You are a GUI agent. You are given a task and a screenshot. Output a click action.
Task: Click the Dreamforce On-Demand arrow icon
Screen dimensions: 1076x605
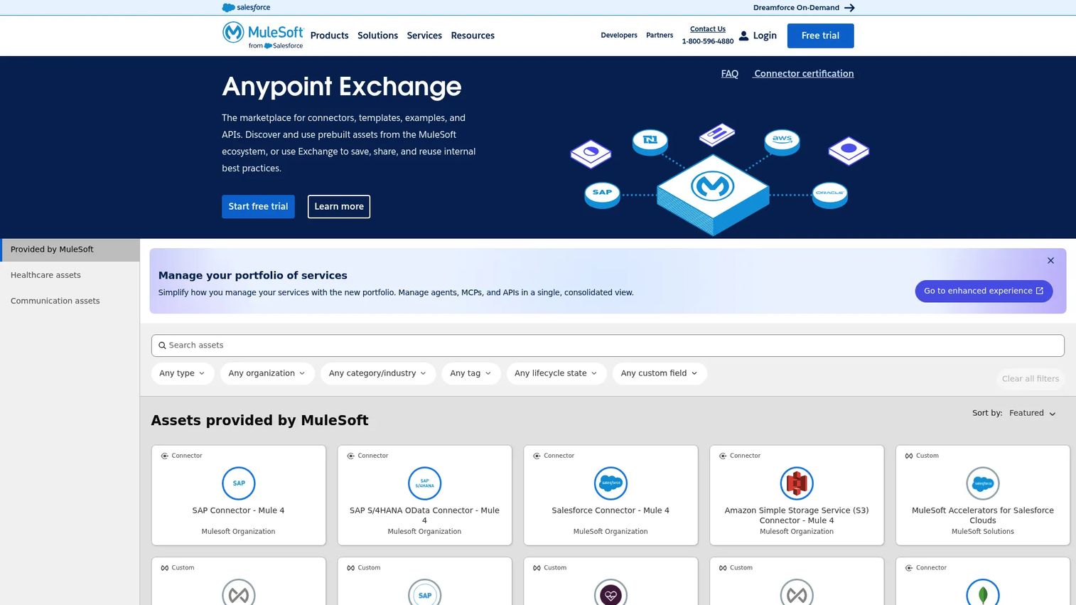849,8
